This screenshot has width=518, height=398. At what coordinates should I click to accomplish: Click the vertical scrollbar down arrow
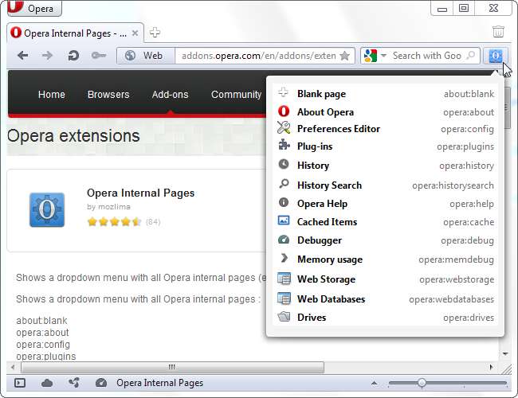(x=505, y=353)
